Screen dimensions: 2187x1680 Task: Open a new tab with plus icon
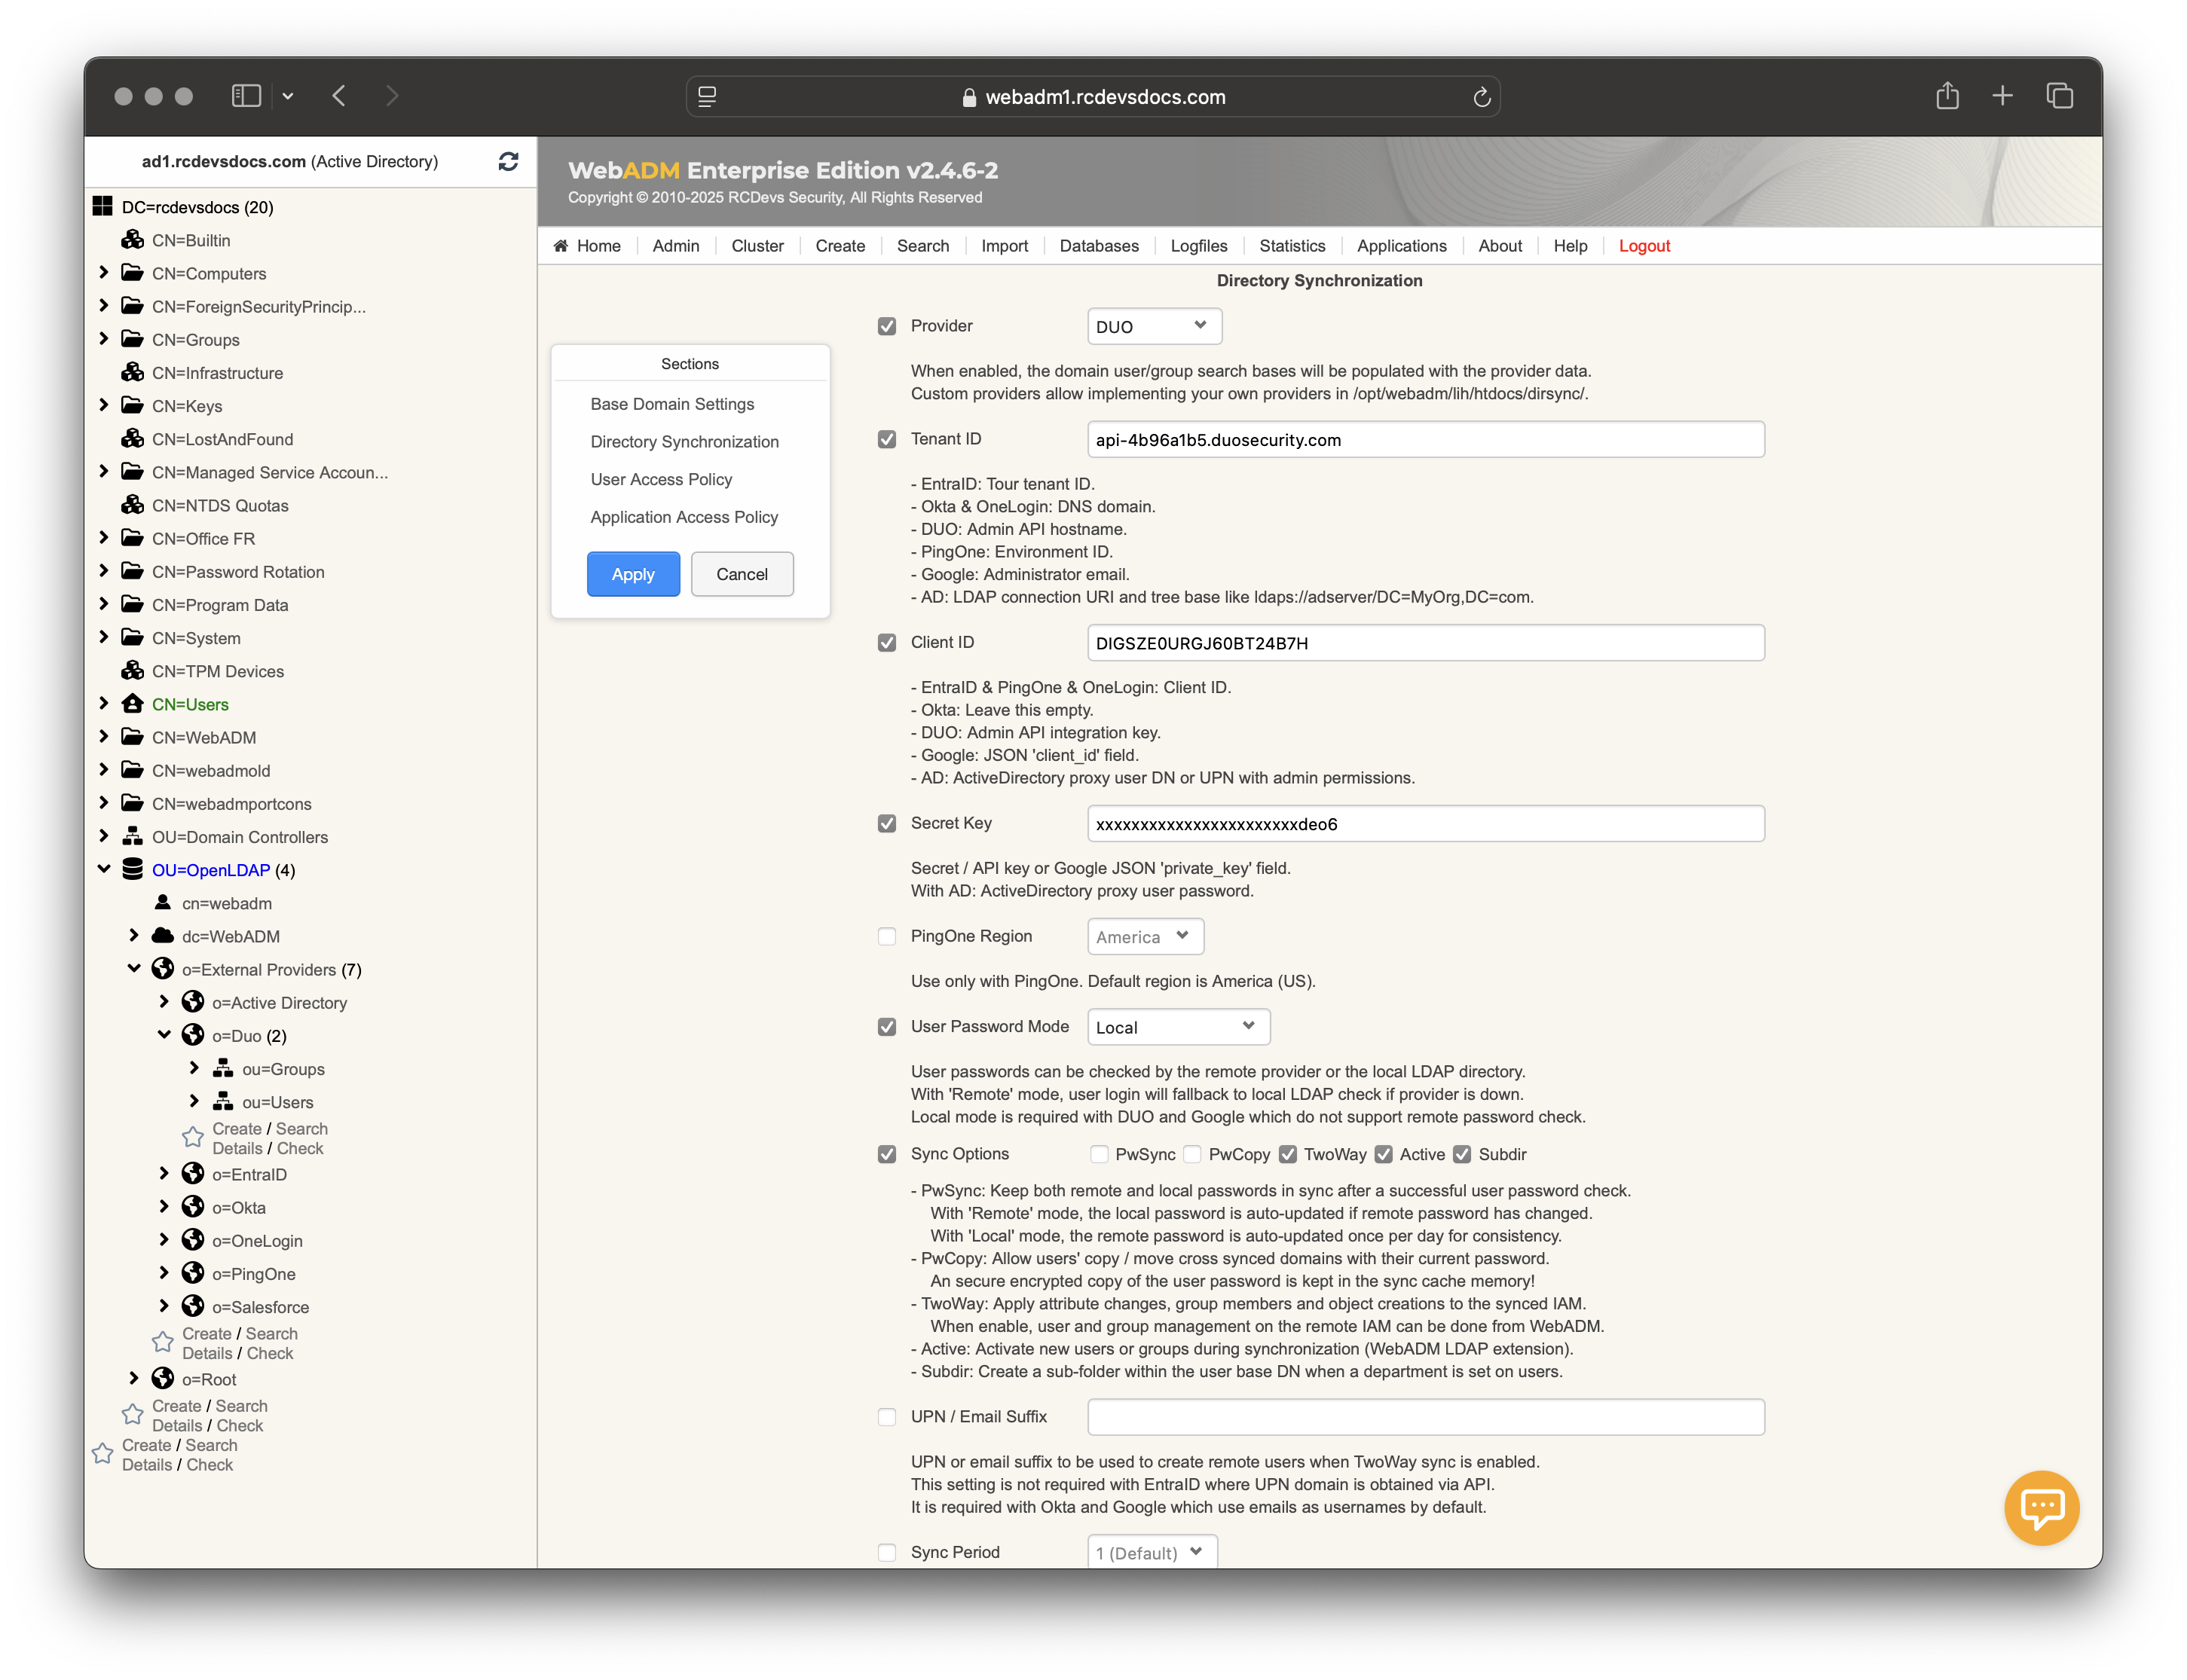[x=2002, y=96]
